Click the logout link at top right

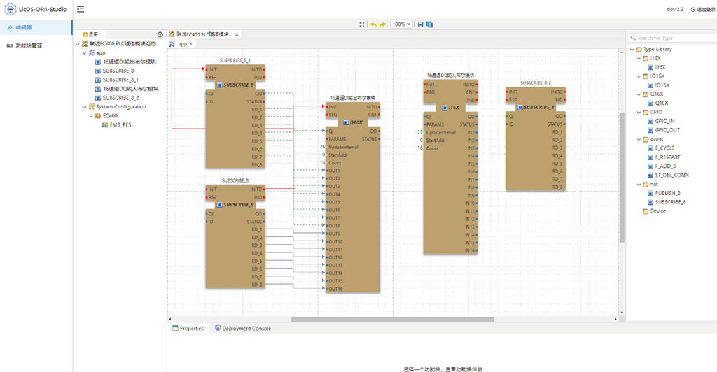pos(702,9)
